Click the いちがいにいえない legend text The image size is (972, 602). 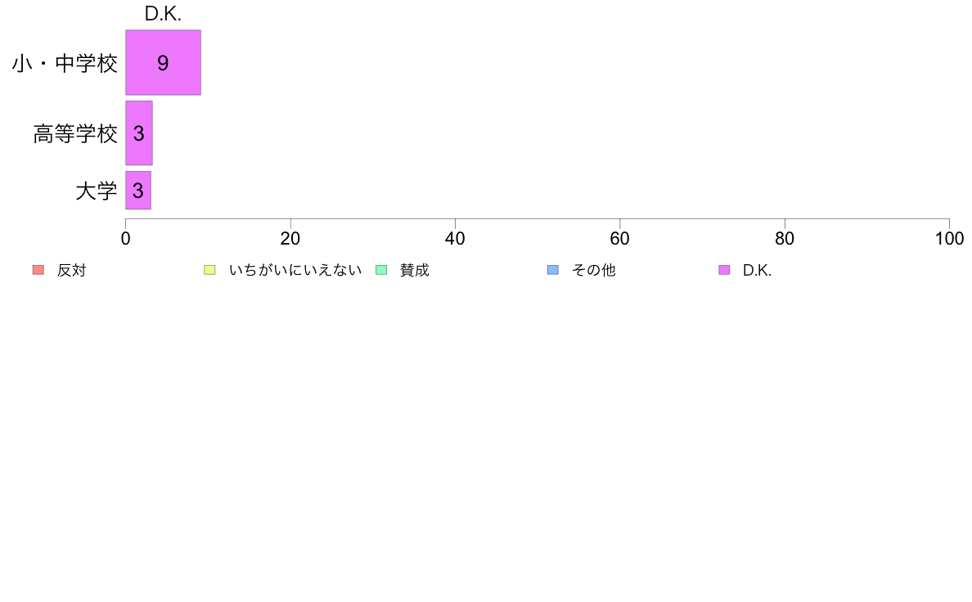295,270
